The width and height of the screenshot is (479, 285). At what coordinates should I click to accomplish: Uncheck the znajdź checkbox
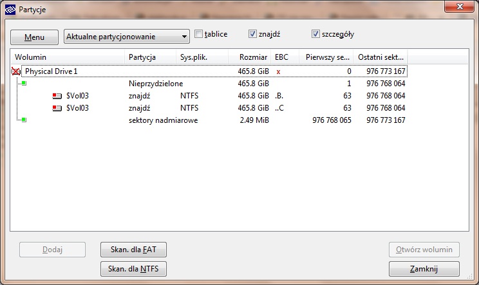pyautogui.click(x=252, y=34)
